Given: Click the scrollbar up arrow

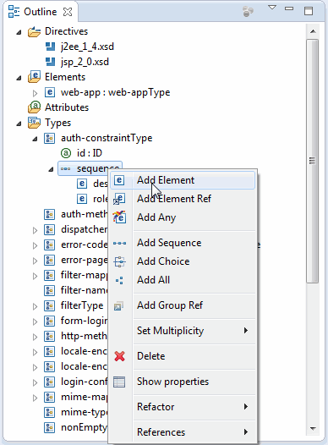Looking at the screenshot, I should [x=313, y=31].
